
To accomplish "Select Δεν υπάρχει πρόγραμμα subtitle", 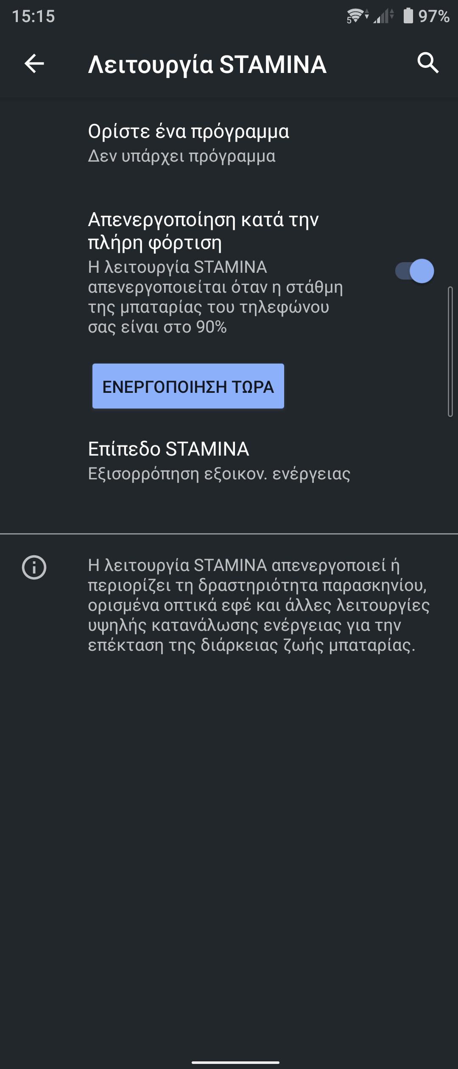I will point(182,156).
